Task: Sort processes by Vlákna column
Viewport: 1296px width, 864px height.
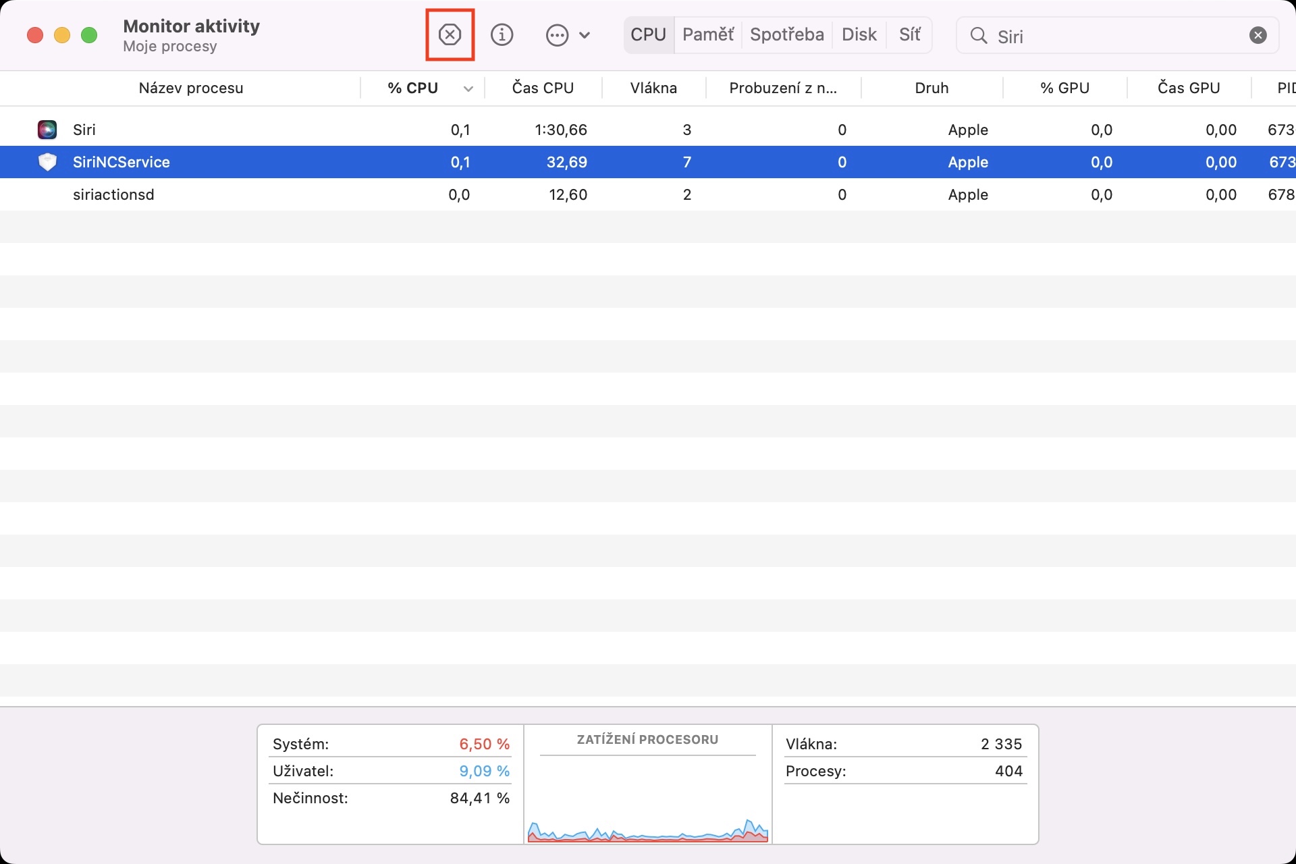Action: click(653, 88)
